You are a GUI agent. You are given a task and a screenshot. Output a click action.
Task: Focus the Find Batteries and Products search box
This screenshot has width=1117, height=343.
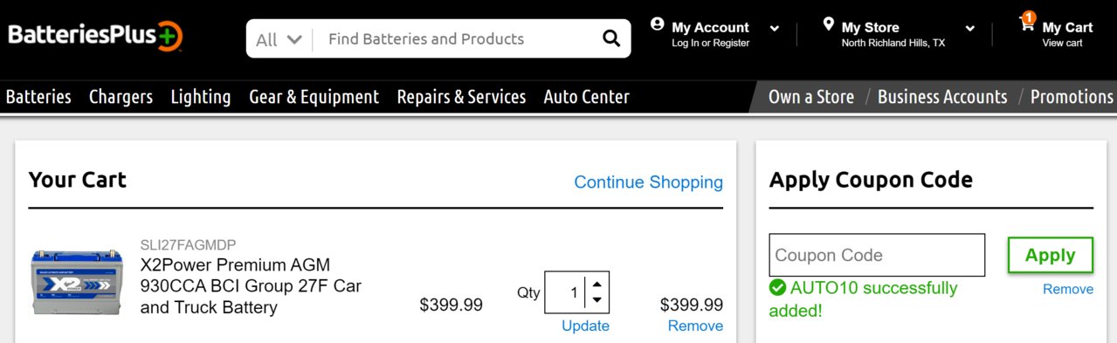pyautogui.click(x=459, y=39)
